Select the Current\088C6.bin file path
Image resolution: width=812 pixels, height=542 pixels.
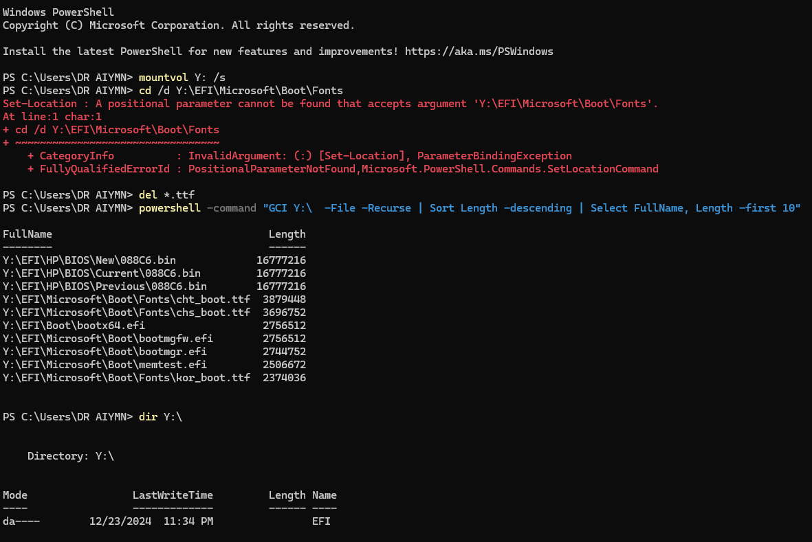click(x=102, y=273)
